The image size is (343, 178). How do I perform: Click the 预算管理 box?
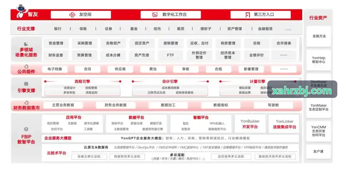[85, 55]
